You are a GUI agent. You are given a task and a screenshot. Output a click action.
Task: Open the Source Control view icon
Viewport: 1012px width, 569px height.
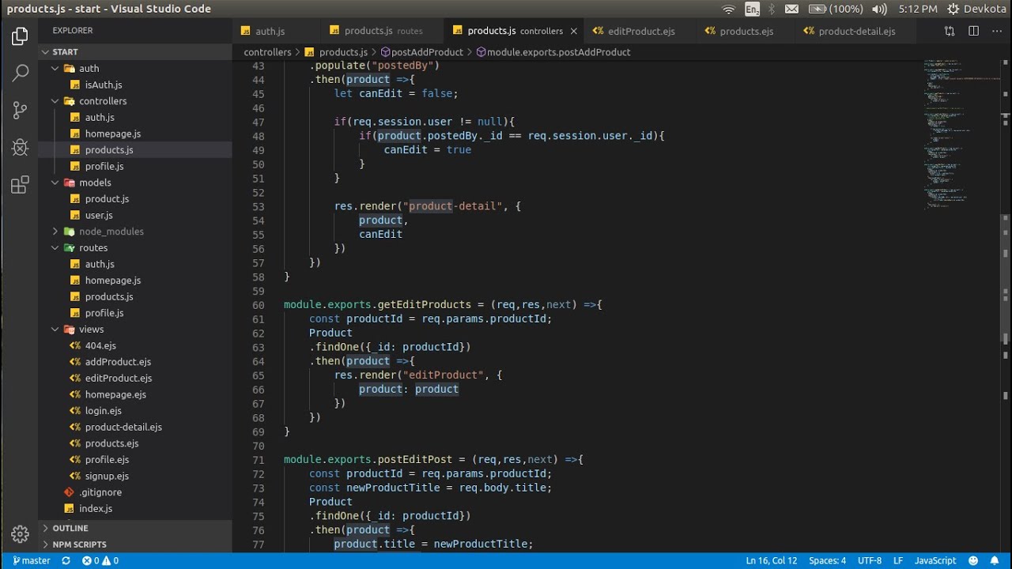20,110
